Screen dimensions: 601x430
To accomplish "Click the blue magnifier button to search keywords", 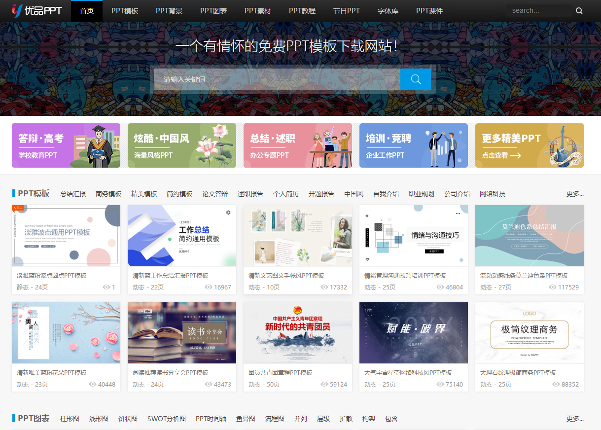I will coord(415,79).
